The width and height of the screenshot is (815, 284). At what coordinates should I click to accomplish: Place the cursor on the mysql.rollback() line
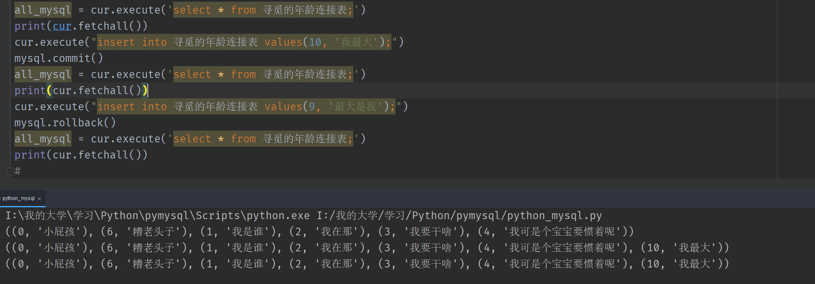[65, 123]
